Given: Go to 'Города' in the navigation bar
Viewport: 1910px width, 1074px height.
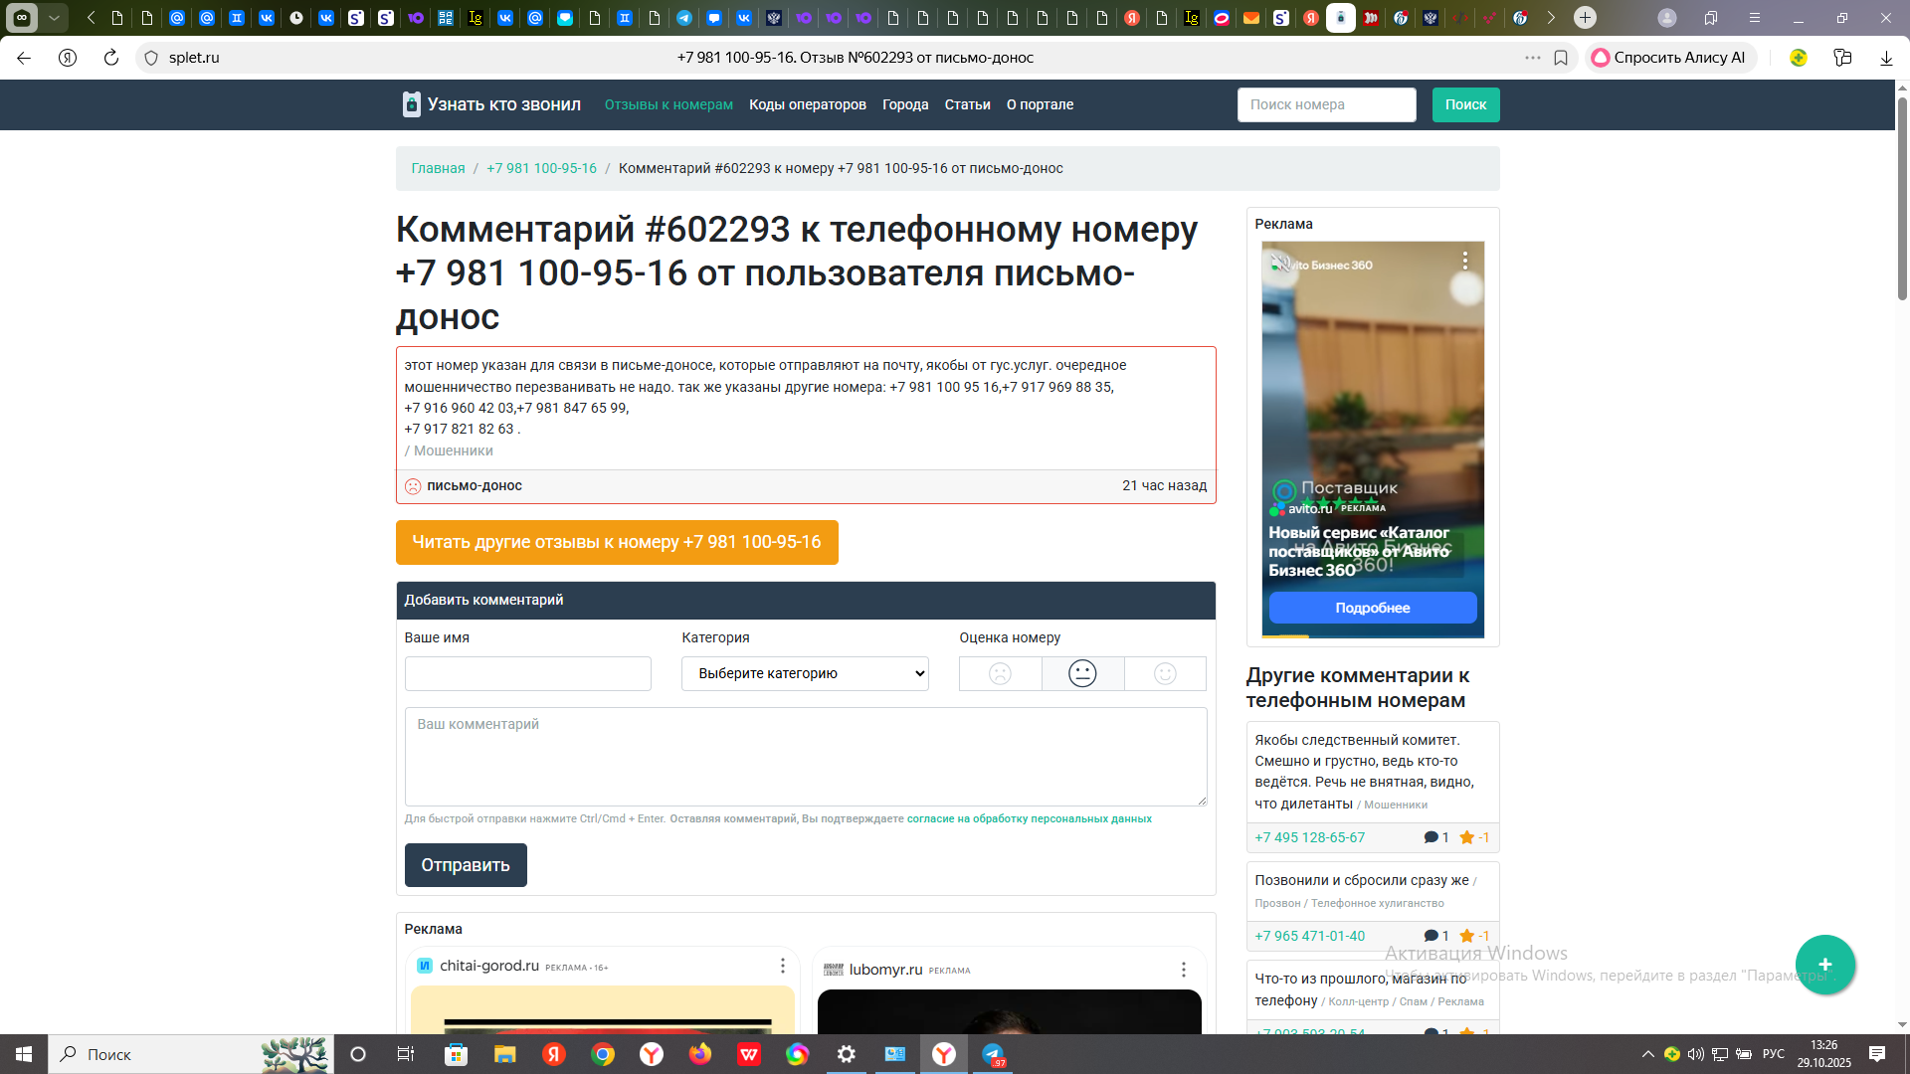Looking at the screenshot, I should [x=904, y=104].
